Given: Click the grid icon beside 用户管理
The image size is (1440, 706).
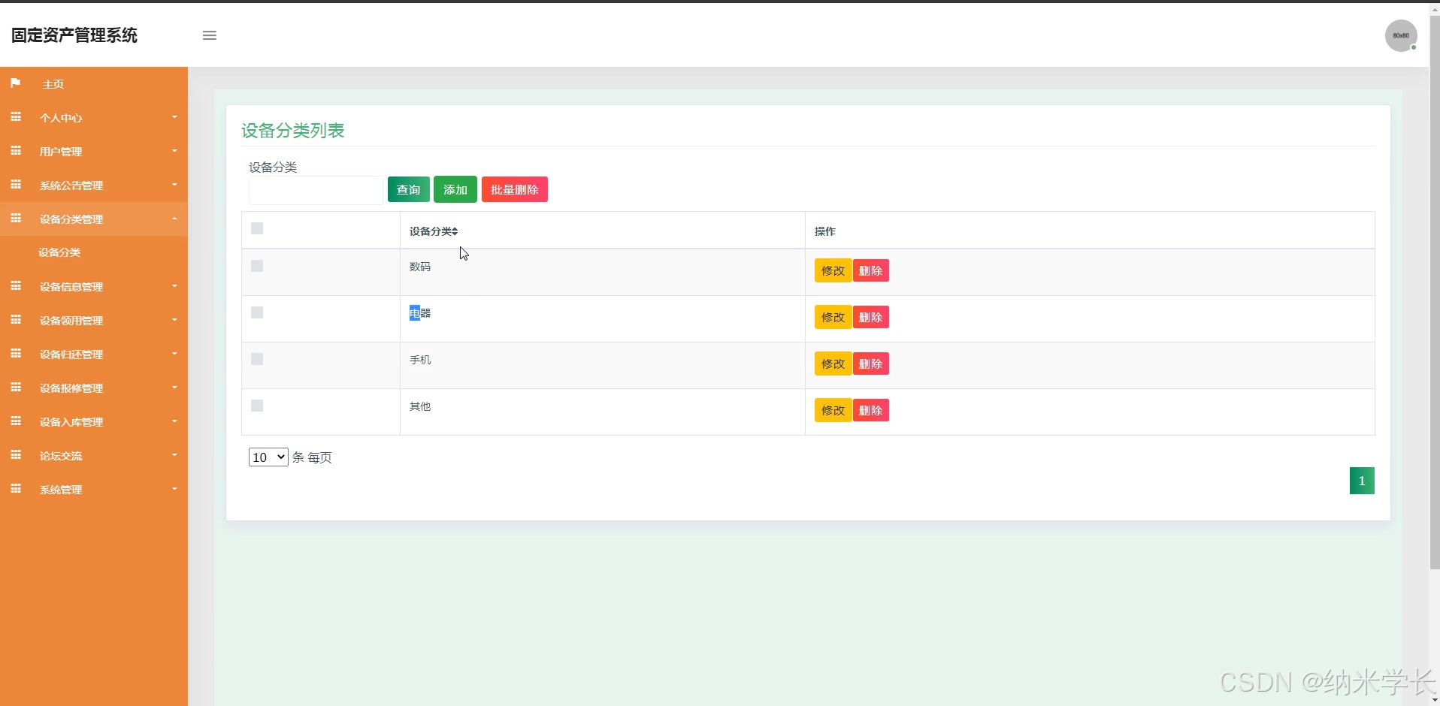Looking at the screenshot, I should pos(15,151).
